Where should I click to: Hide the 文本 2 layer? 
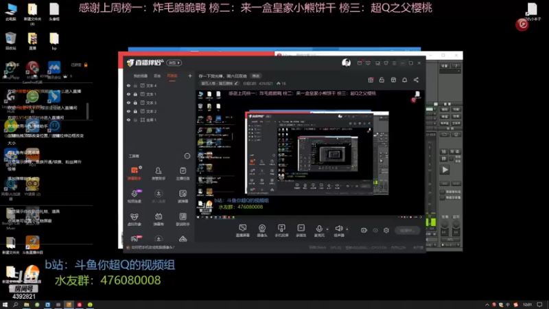point(128,111)
